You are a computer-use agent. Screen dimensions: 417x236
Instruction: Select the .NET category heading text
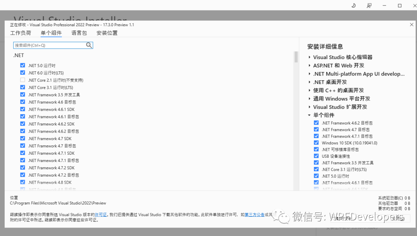pos(19,55)
